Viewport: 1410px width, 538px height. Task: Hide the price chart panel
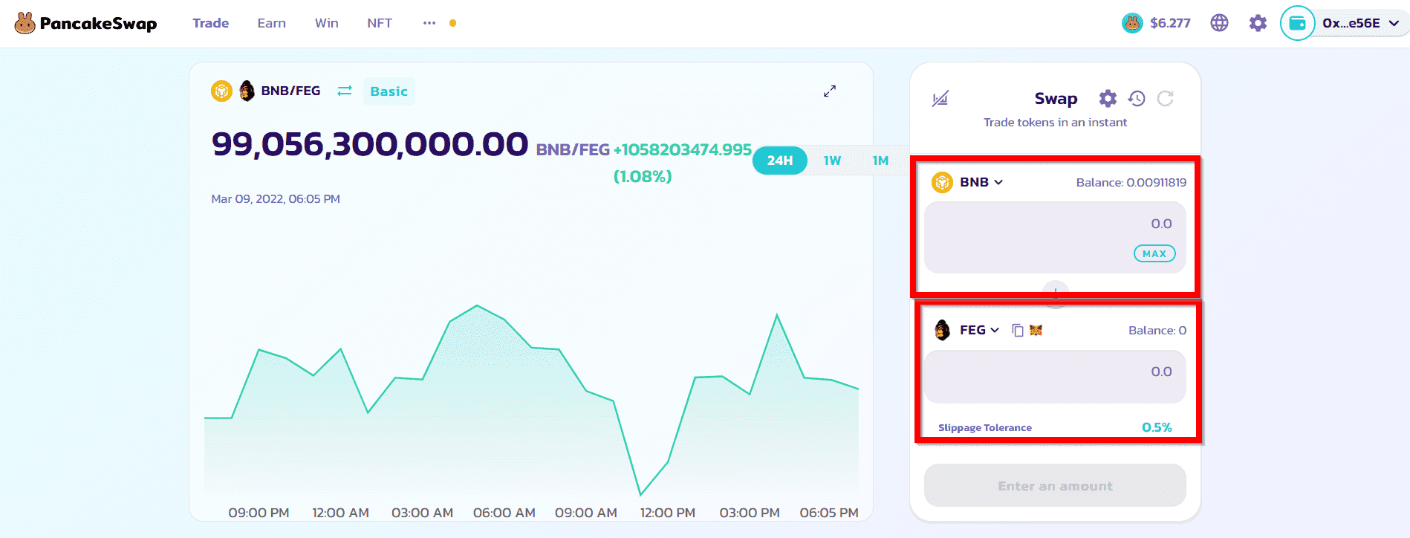click(940, 99)
